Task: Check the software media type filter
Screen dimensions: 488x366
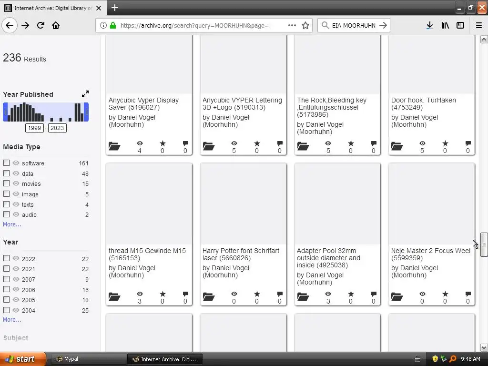Action: point(6,163)
